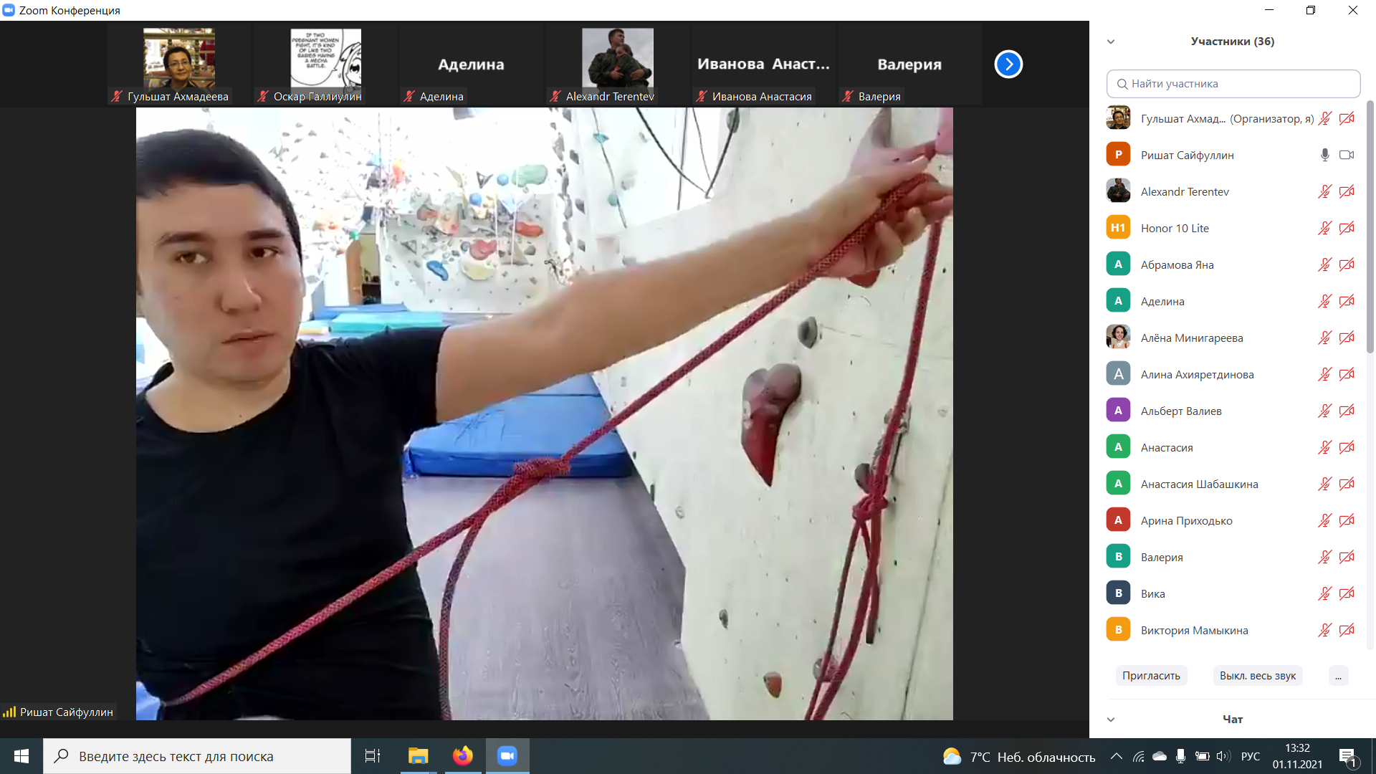Open the notification center icon
Viewport: 1376px width, 774px height.
[1347, 756]
